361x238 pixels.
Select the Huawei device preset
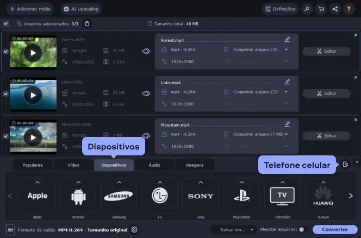323,196
